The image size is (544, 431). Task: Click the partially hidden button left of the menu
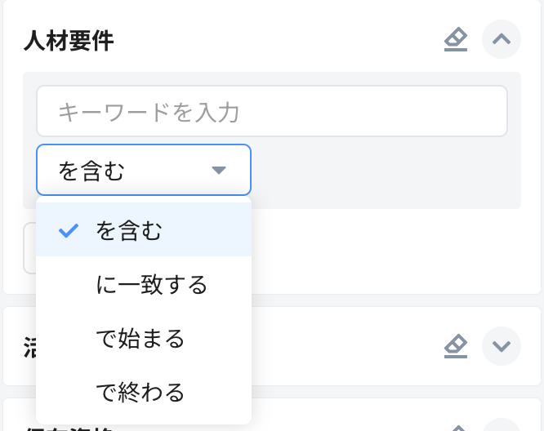coord(29,248)
